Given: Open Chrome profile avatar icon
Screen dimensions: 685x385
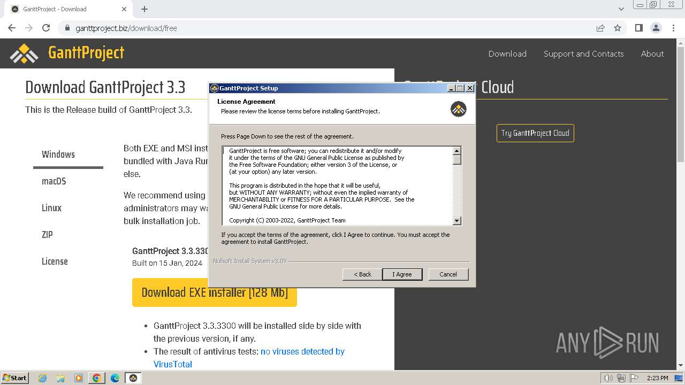Looking at the screenshot, I should coord(656,28).
